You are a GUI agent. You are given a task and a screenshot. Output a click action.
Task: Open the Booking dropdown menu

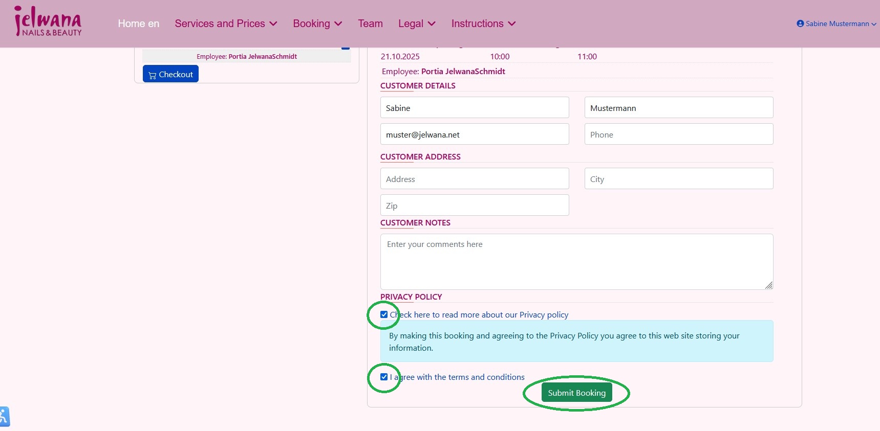pyautogui.click(x=317, y=24)
